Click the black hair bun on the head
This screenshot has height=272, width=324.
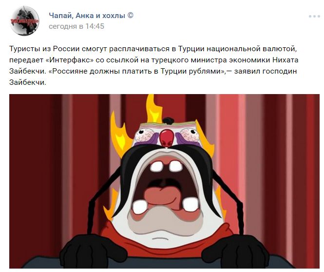168,120
